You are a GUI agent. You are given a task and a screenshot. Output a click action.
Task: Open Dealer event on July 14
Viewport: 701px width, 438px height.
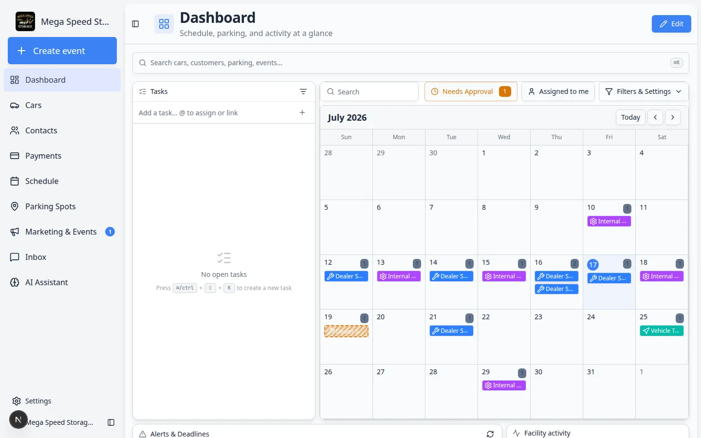click(451, 276)
